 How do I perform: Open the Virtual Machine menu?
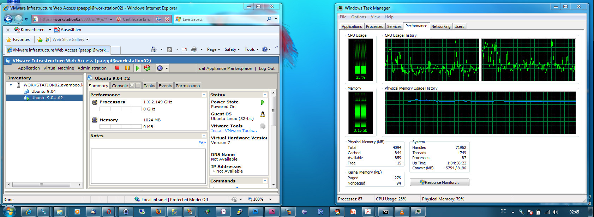[x=59, y=68]
